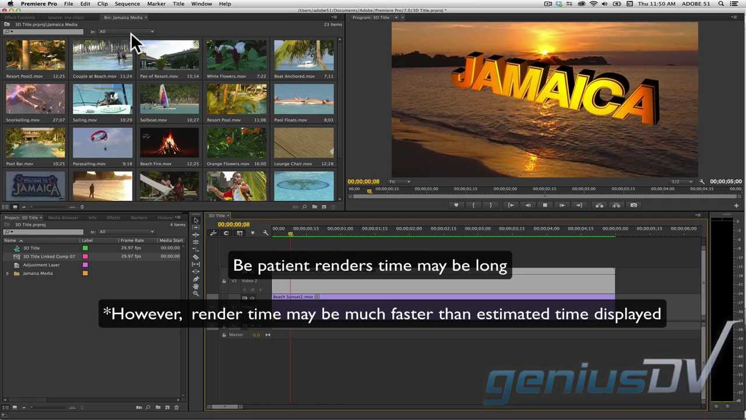The image size is (746, 420).
Task: Select the Ripple Edit tool
Action: pos(196,235)
